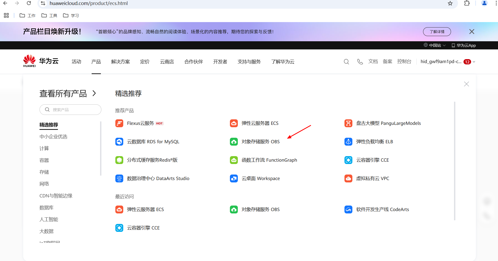Open the 解决方案 navigation menu
The width and height of the screenshot is (498, 261).
tap(121, 62)
